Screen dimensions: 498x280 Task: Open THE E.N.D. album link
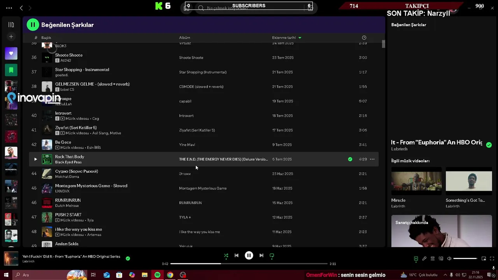pos(223,159)
